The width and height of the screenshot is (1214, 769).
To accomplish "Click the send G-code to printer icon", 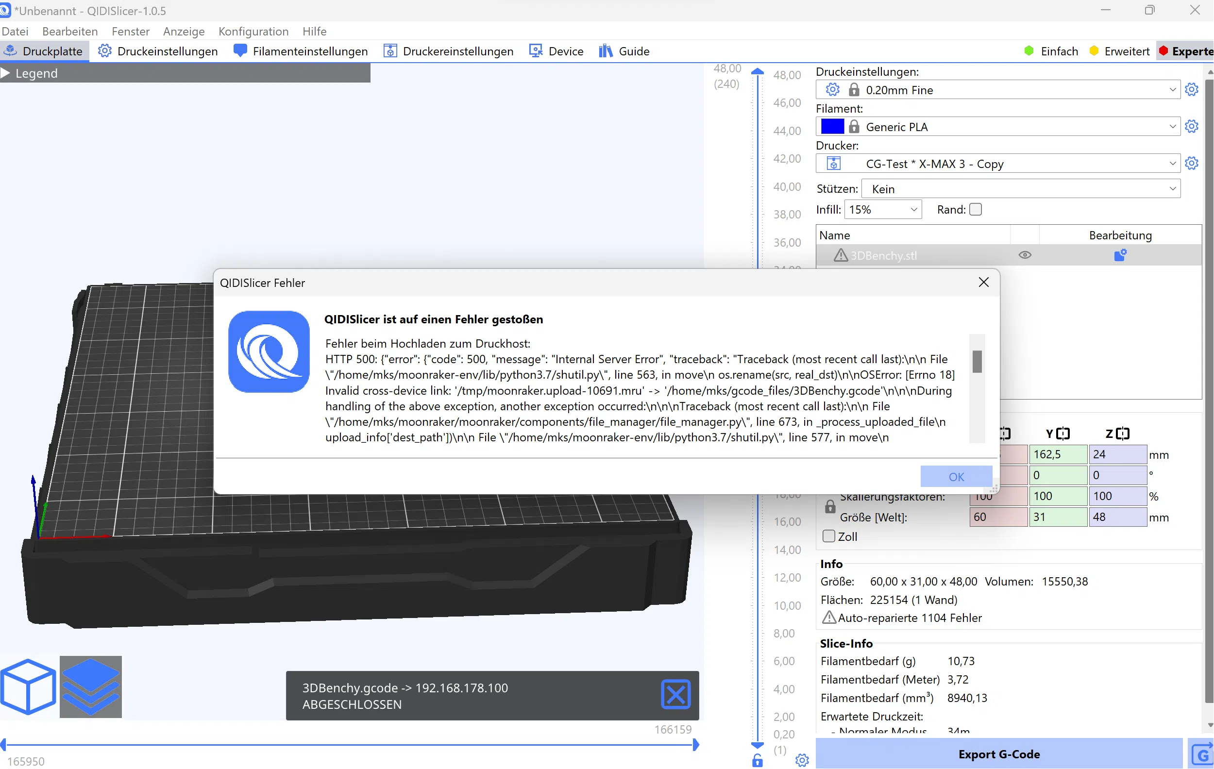I will 1201,754.
